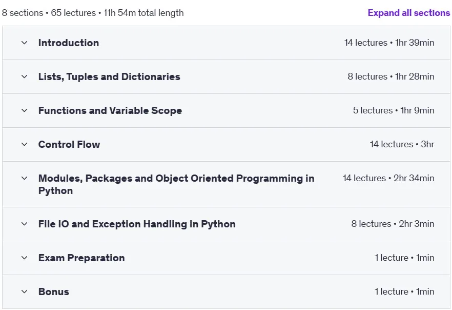Screen dimensions: 452x310
Task: Click the 14 lectures 3hr duration text
Action: 402,144
